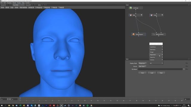Viewport: 191px width, 107px height.
Task: Switch to the Visual Editor tab
Action: (16, 5)
